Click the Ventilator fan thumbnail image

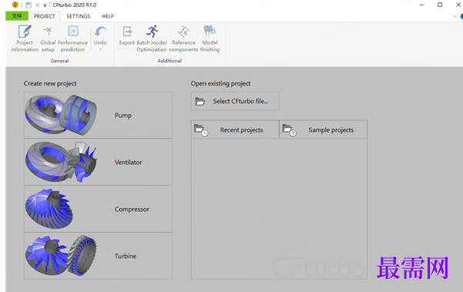coord(61,162)
